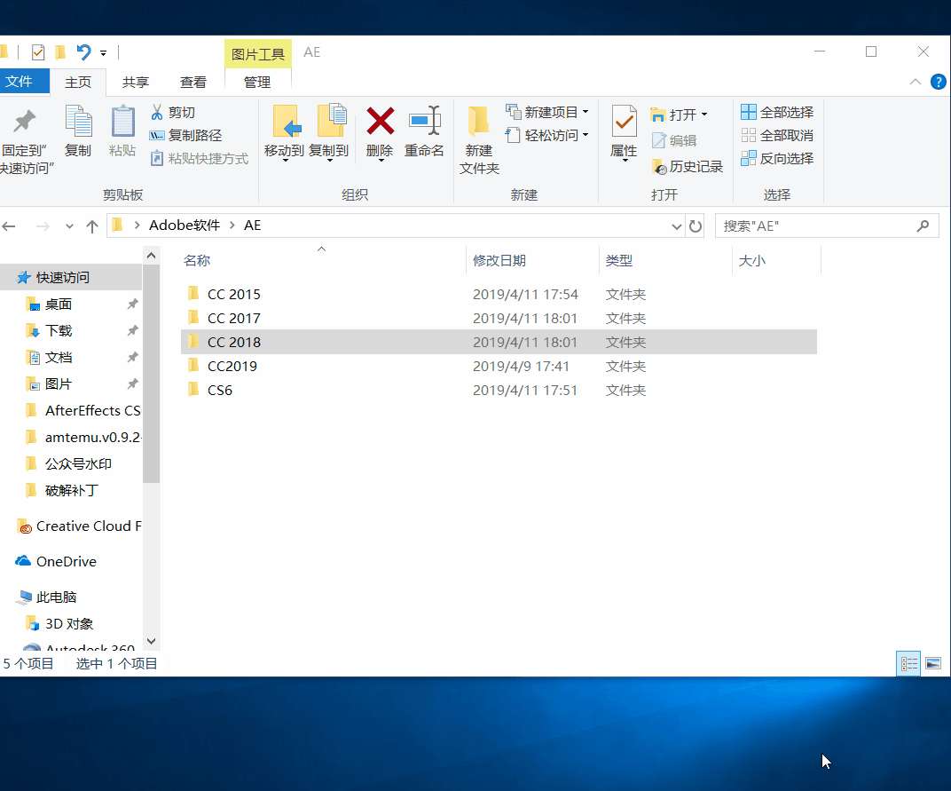Screen dimensions: 951x791
Task: Copy path via 复制路径
Action: 186,135
